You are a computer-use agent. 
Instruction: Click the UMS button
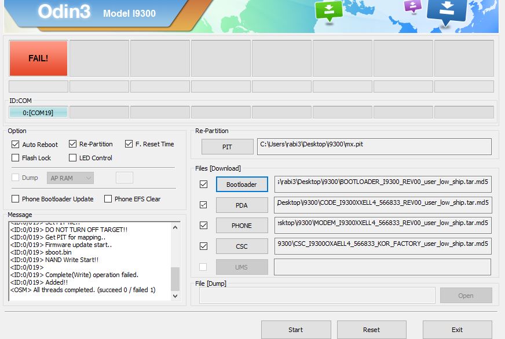(x=242, y=267)
